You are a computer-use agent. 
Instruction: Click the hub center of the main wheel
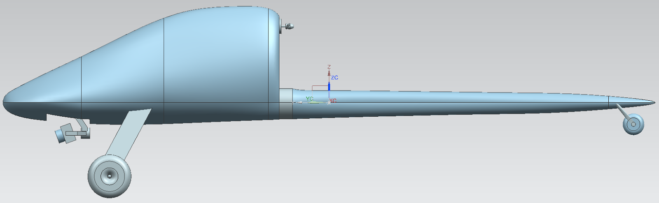(x=110, y=177)
